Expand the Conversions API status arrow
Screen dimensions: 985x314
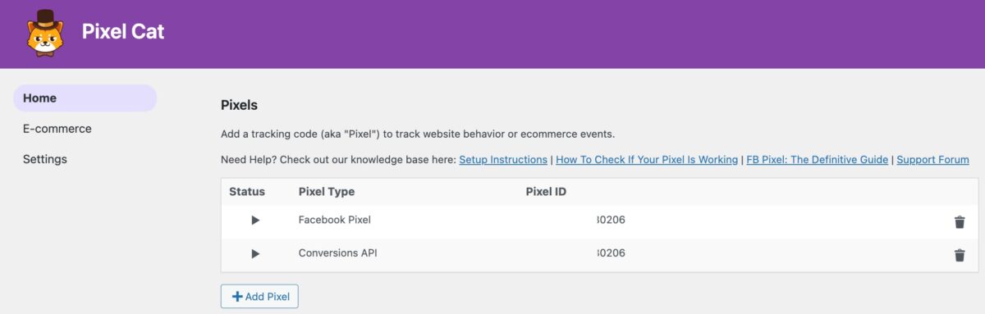[255, 254]
